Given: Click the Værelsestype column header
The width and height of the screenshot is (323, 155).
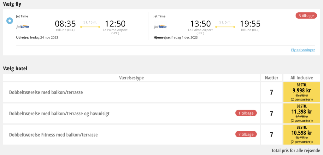Looking at the screenshot, I should (132, 78).
